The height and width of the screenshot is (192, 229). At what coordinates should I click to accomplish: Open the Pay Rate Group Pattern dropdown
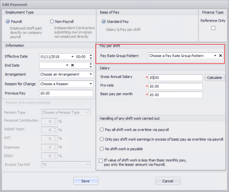coord(215,56)
